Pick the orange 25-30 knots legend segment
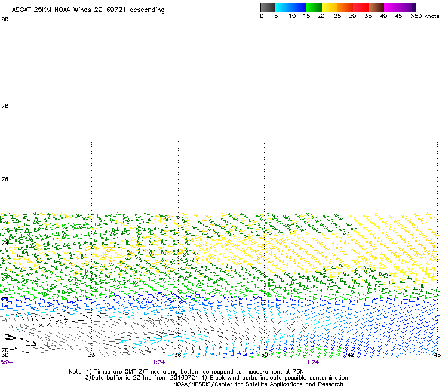 point(345,7)
